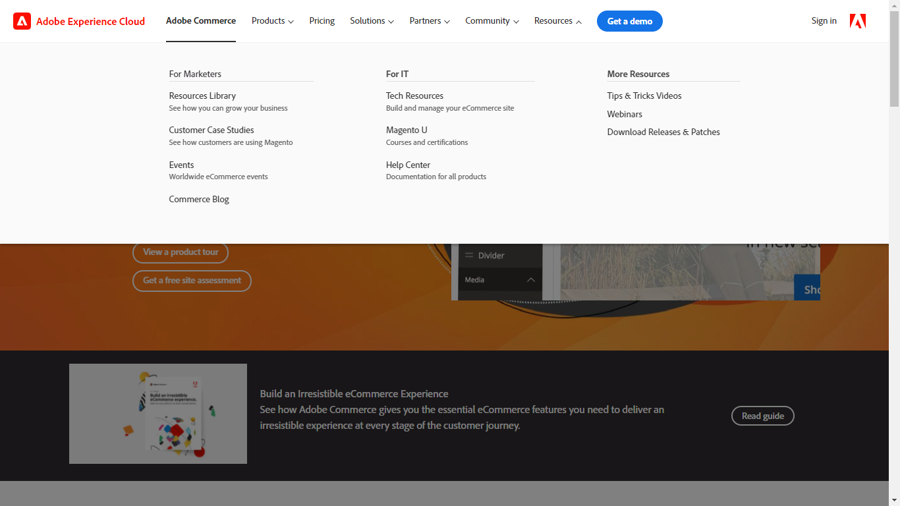This screenshot has width=900, height=506.
Task: Click the Adobe Experience Cloud logo
Action: click(x=78, y=21)
